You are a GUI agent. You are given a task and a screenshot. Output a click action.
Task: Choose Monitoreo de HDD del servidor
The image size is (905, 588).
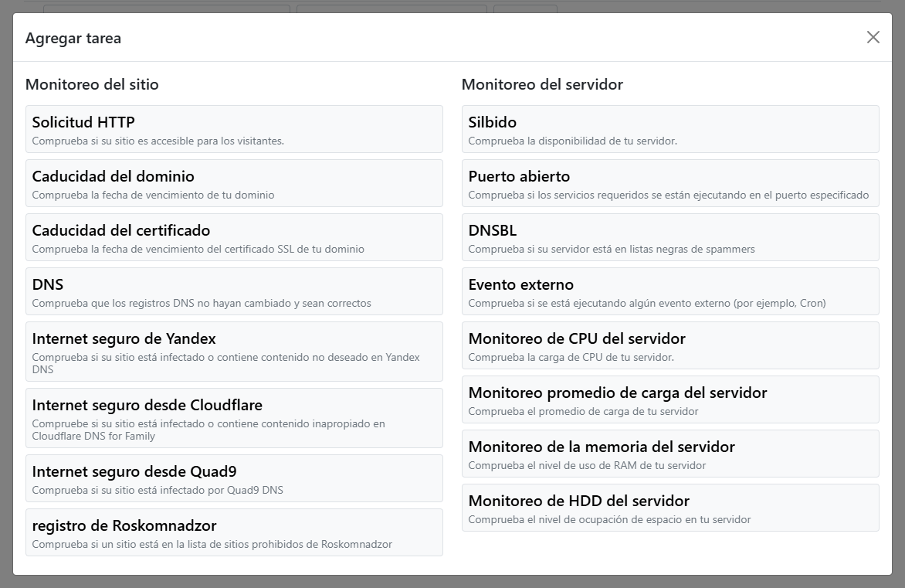coord(669,508)
